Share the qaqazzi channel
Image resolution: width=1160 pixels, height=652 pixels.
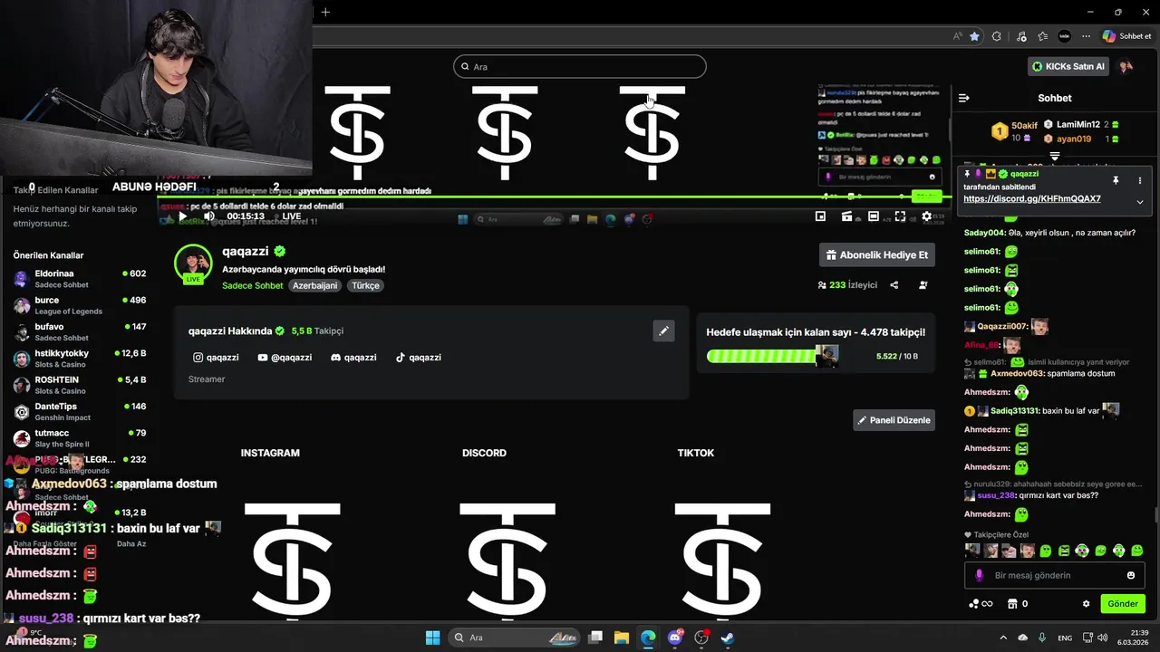[894, 285]
